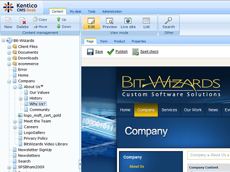Delete the selected document

click(x=22, y=23)
